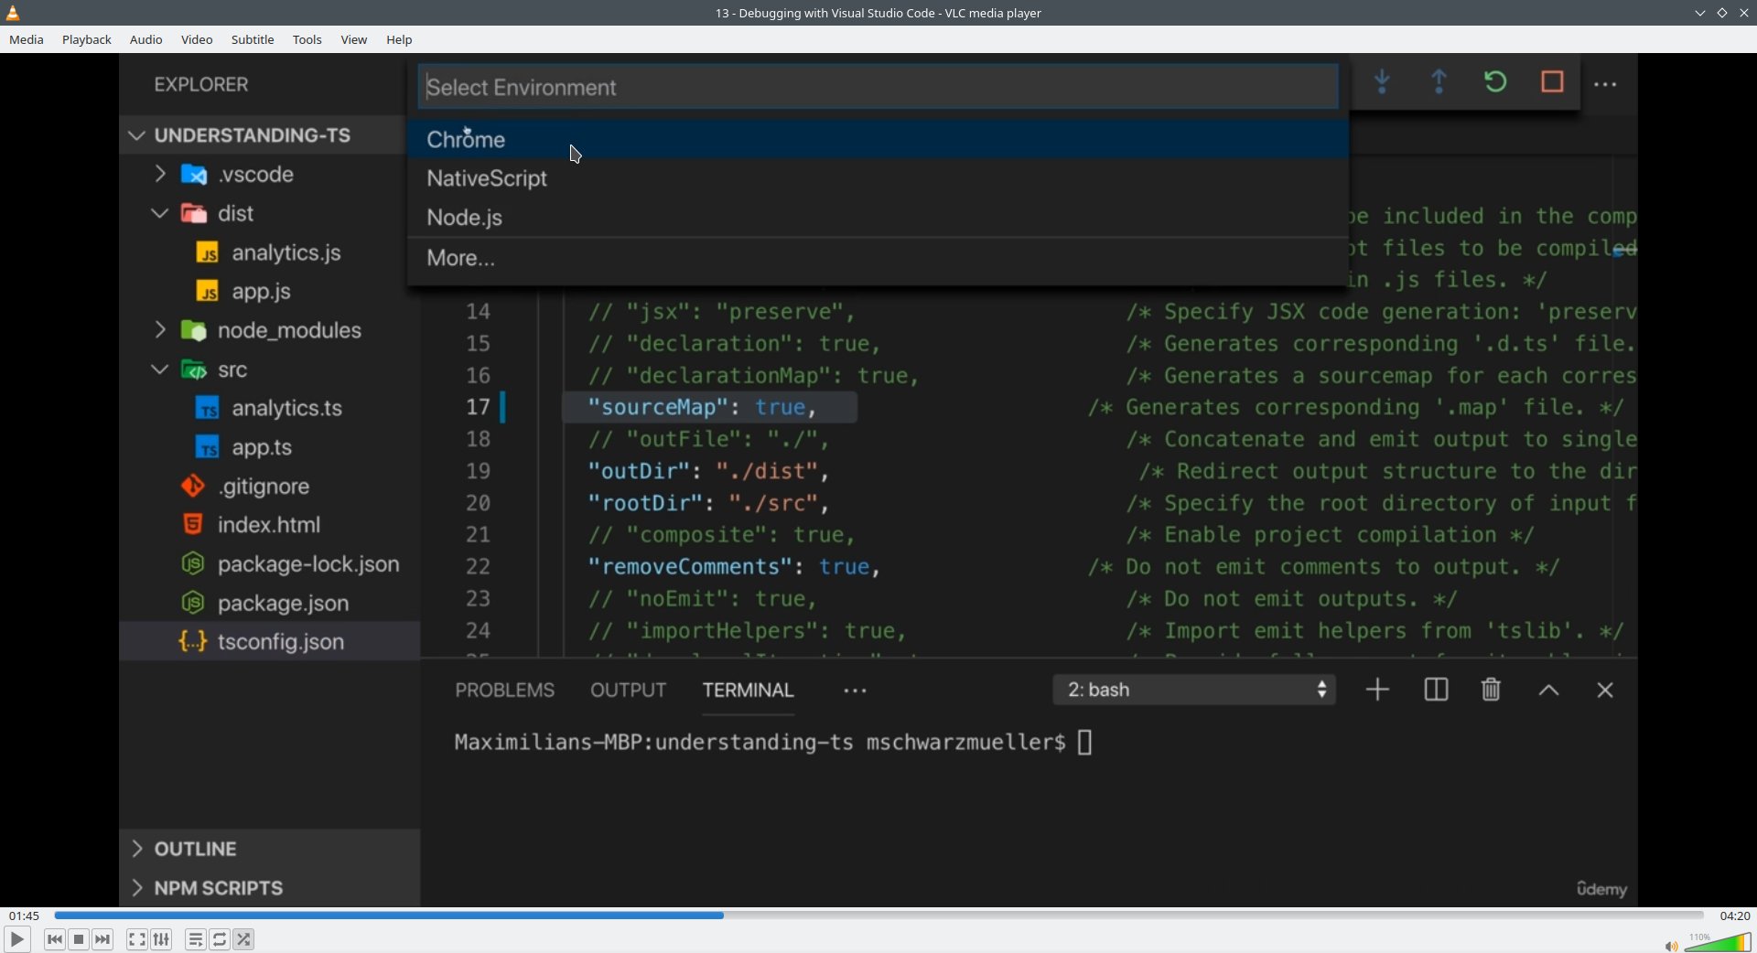Seek using the playback progress bar
Image resolution: width=1757 pixels, height=953 pixels.
[878, 916]
